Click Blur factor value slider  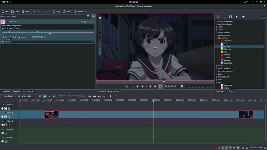pos(48,42)
